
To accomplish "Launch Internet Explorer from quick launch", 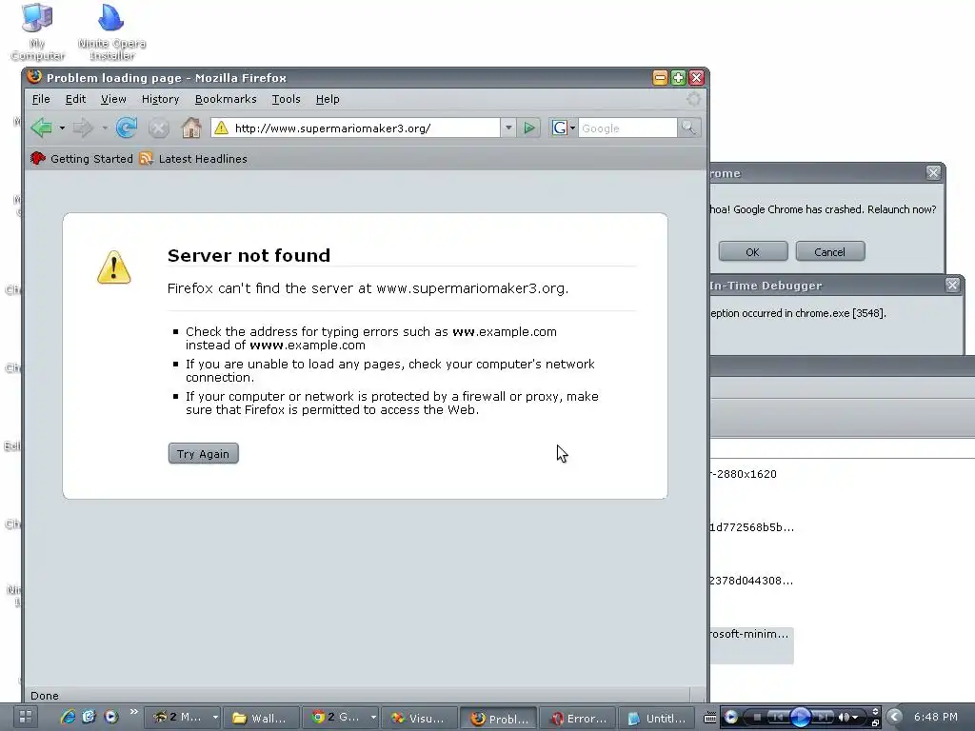I will point(68,717).
